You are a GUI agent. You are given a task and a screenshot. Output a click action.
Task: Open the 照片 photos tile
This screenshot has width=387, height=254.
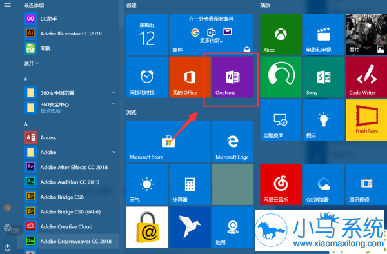coord(366,34)
